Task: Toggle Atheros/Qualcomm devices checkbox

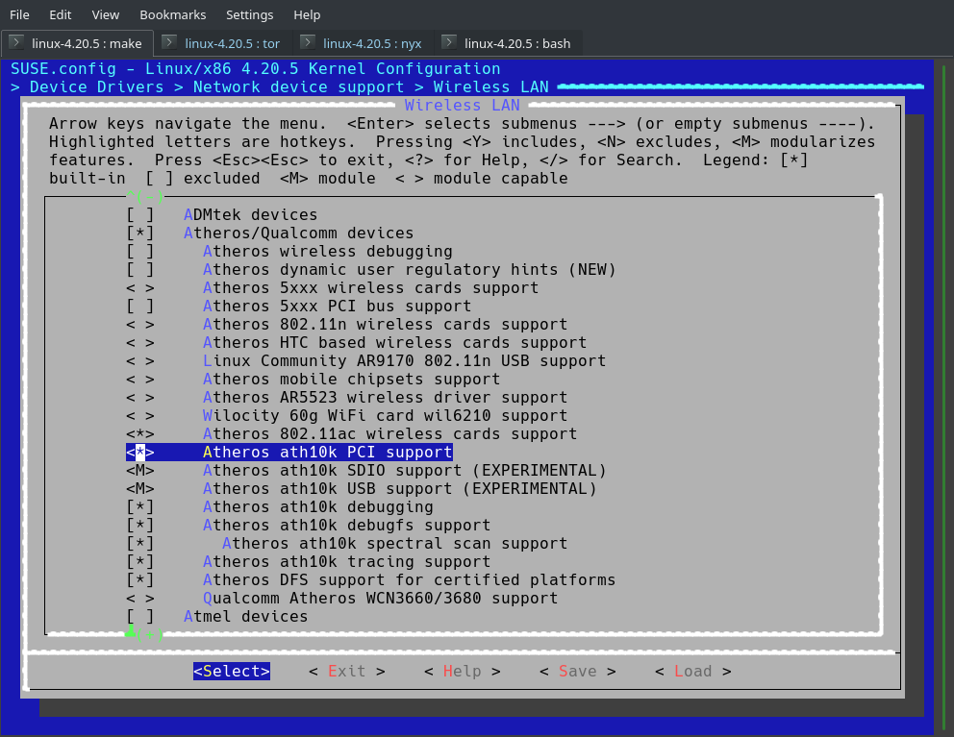Action: pos(140,233)
